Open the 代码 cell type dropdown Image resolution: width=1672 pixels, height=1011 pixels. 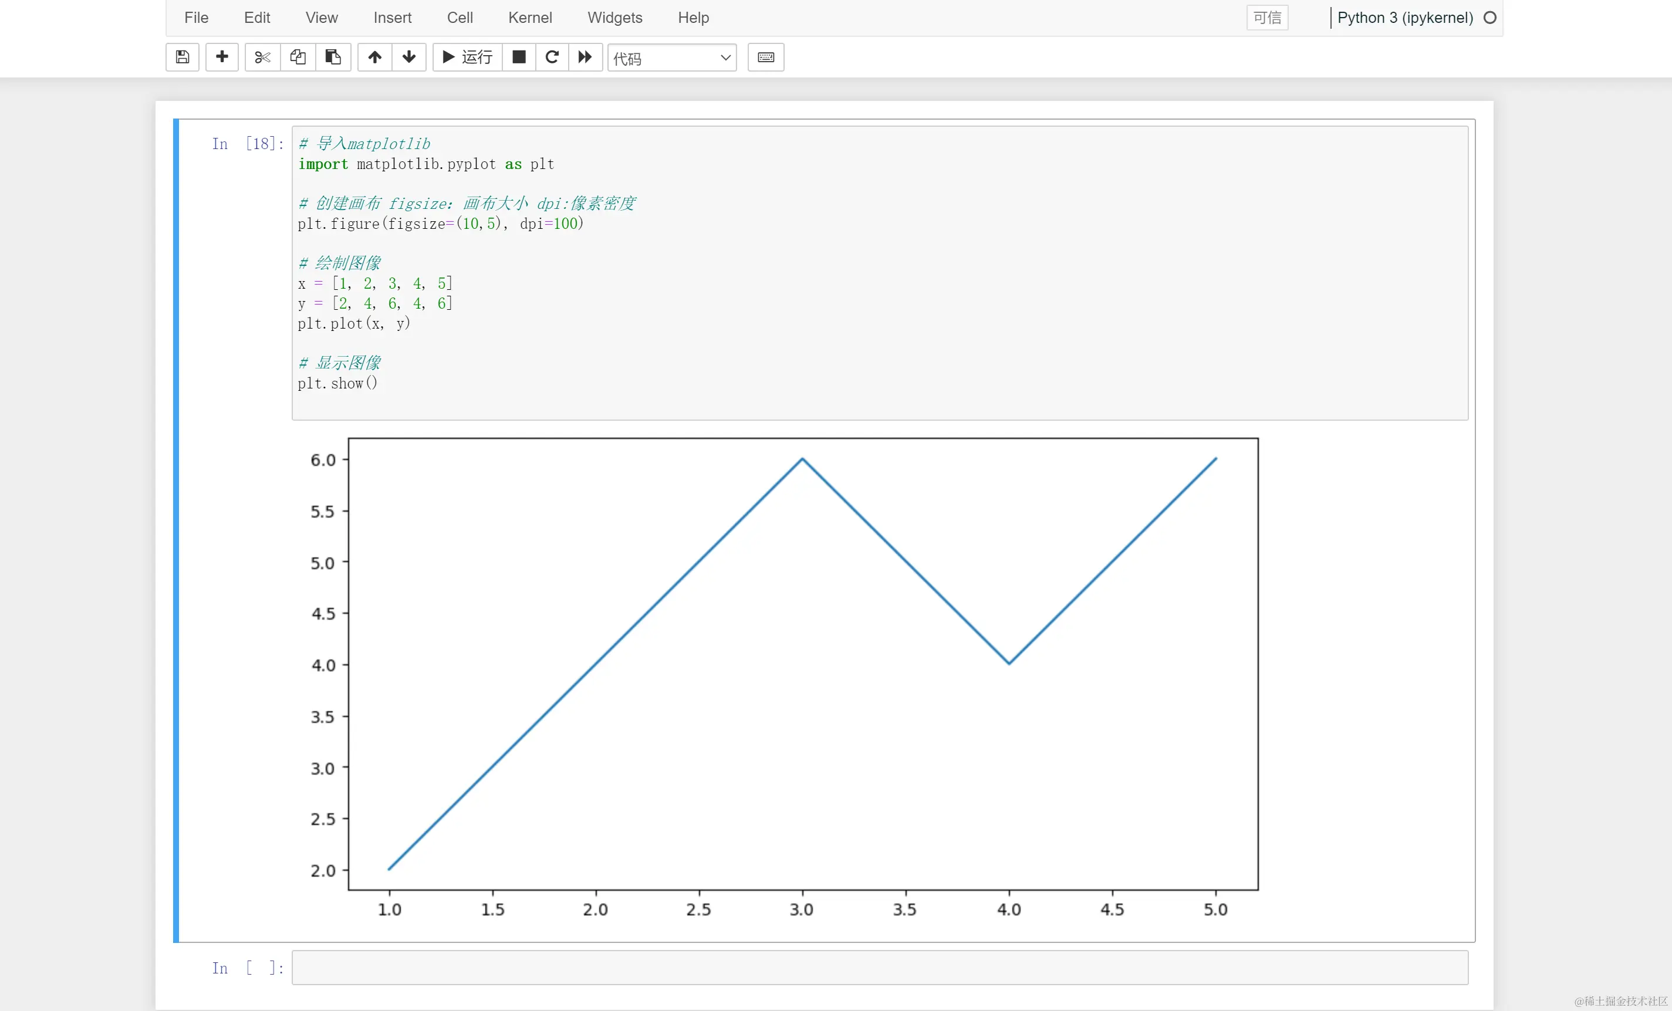coord(671,58)
